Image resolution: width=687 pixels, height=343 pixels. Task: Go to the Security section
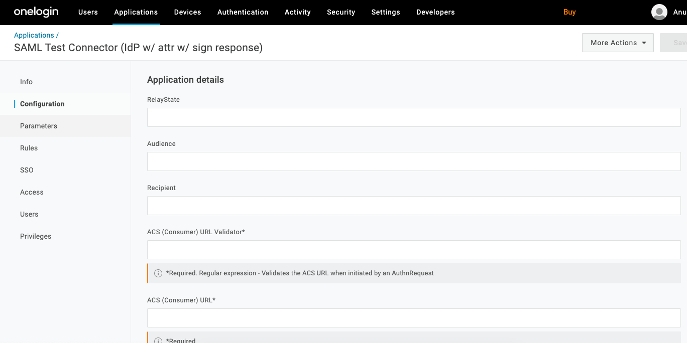340,12
